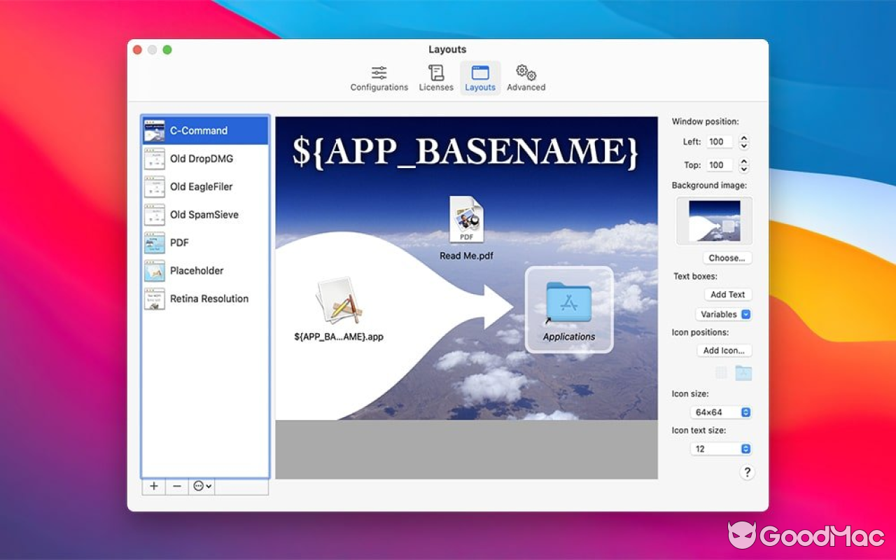This screenshot has width=896, height=560.
Task: Click the Add Icon... button
Action: [x=724, y=351]
